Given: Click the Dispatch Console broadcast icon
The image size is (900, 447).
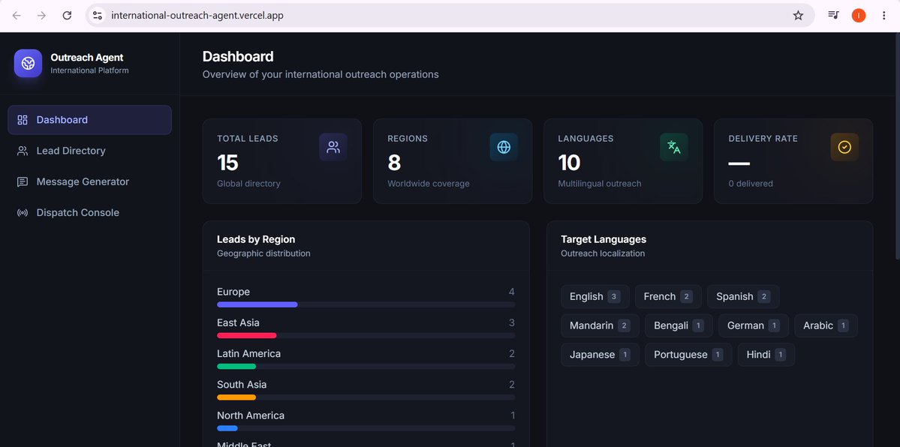Looking at the screenshot, I should click(23, 213).
